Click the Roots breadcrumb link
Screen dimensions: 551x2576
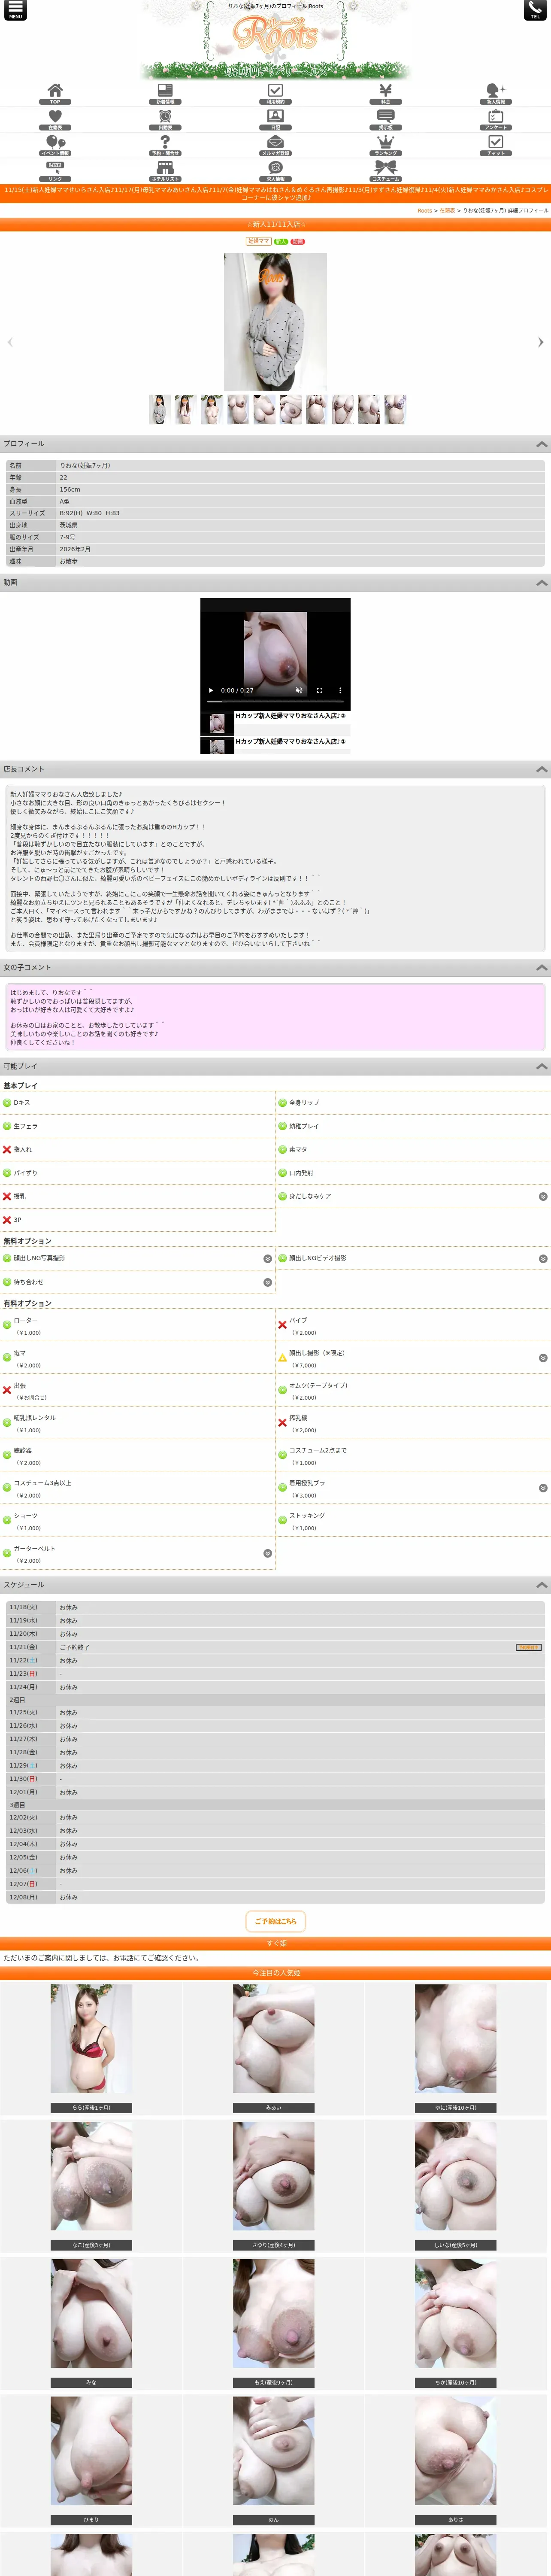pos(425,211)
